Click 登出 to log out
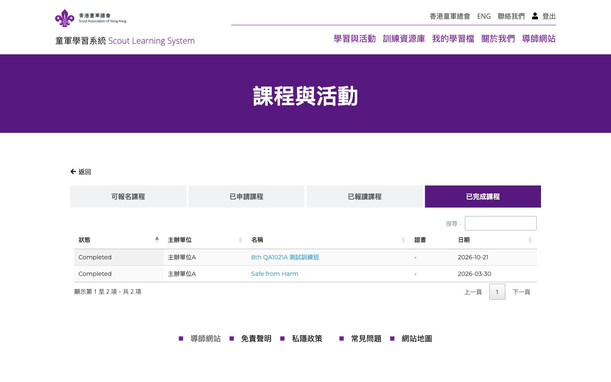This screenshot has height=382, width=611. [x=549, y=16]
